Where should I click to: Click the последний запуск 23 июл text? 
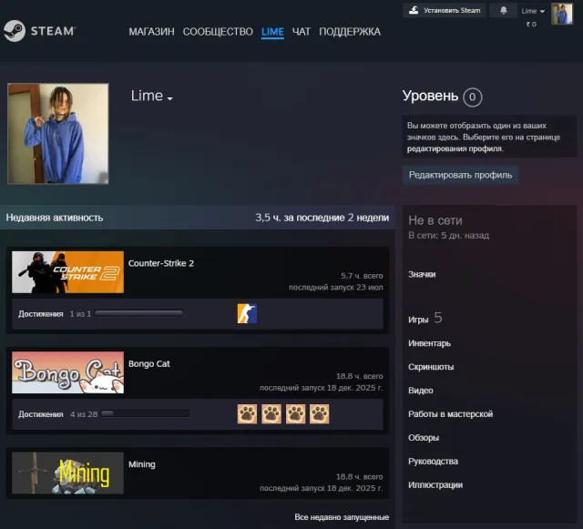tap(336, 288)
